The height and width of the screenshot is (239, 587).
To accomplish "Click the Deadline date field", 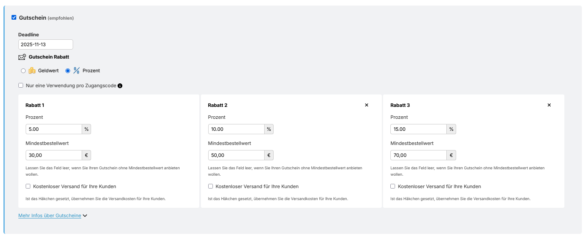I will coord(45,44).
